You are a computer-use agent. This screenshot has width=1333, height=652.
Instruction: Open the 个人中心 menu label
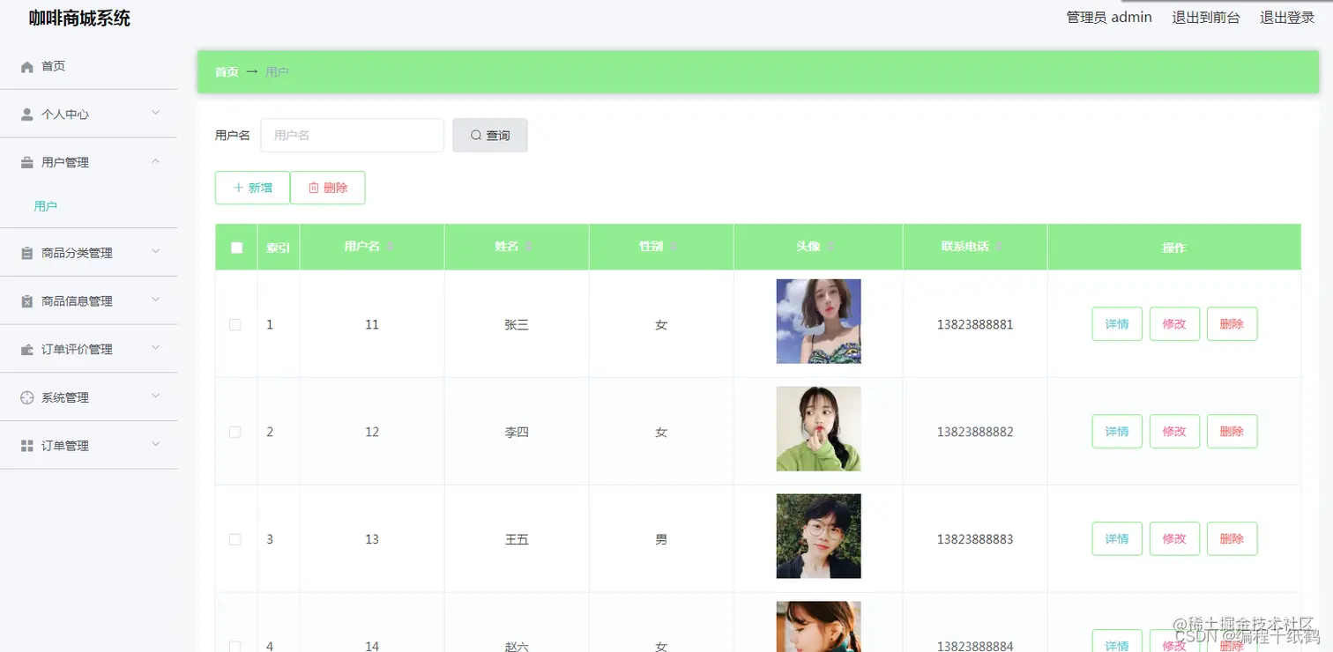point(65,115)
